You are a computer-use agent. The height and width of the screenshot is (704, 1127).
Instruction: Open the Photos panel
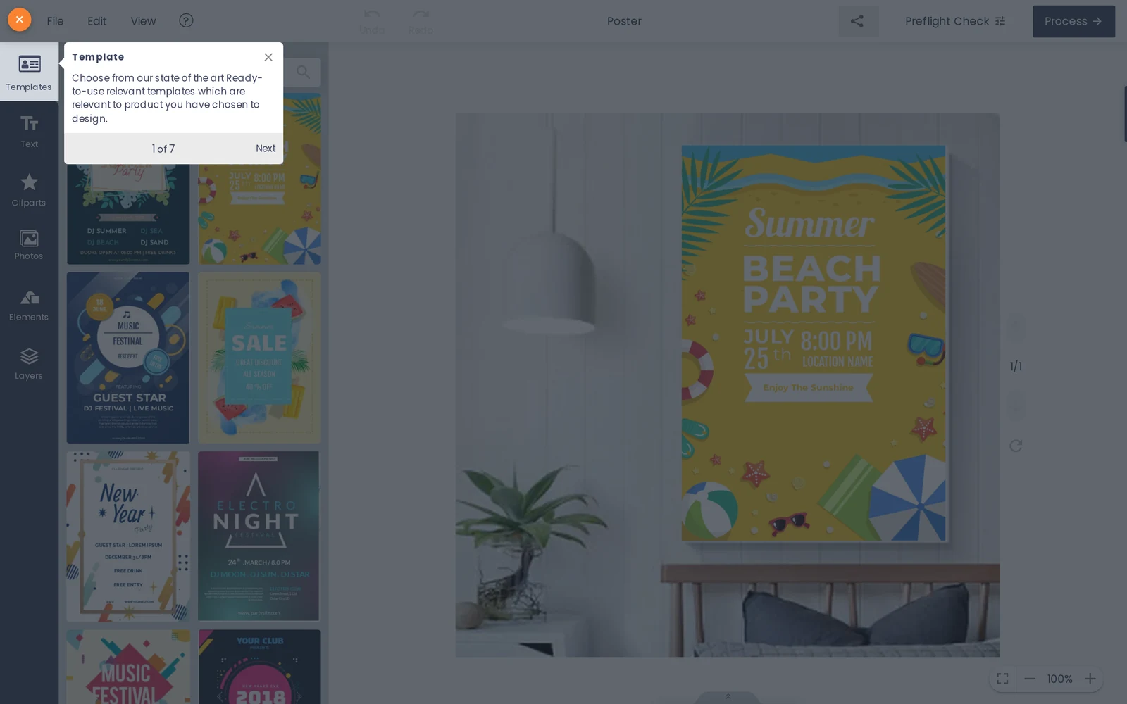pos(29,245)
